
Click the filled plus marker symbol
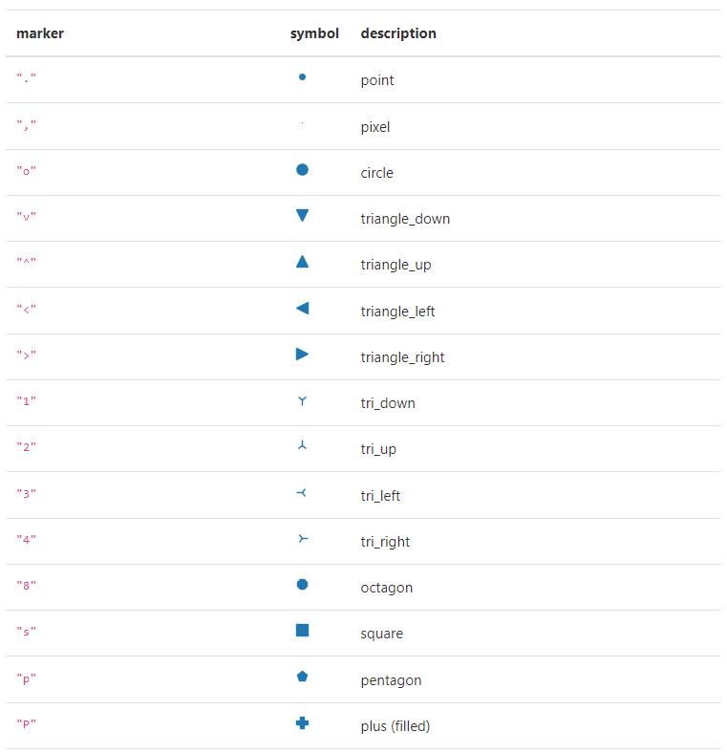pyautogui.click(x=302, y=722)
